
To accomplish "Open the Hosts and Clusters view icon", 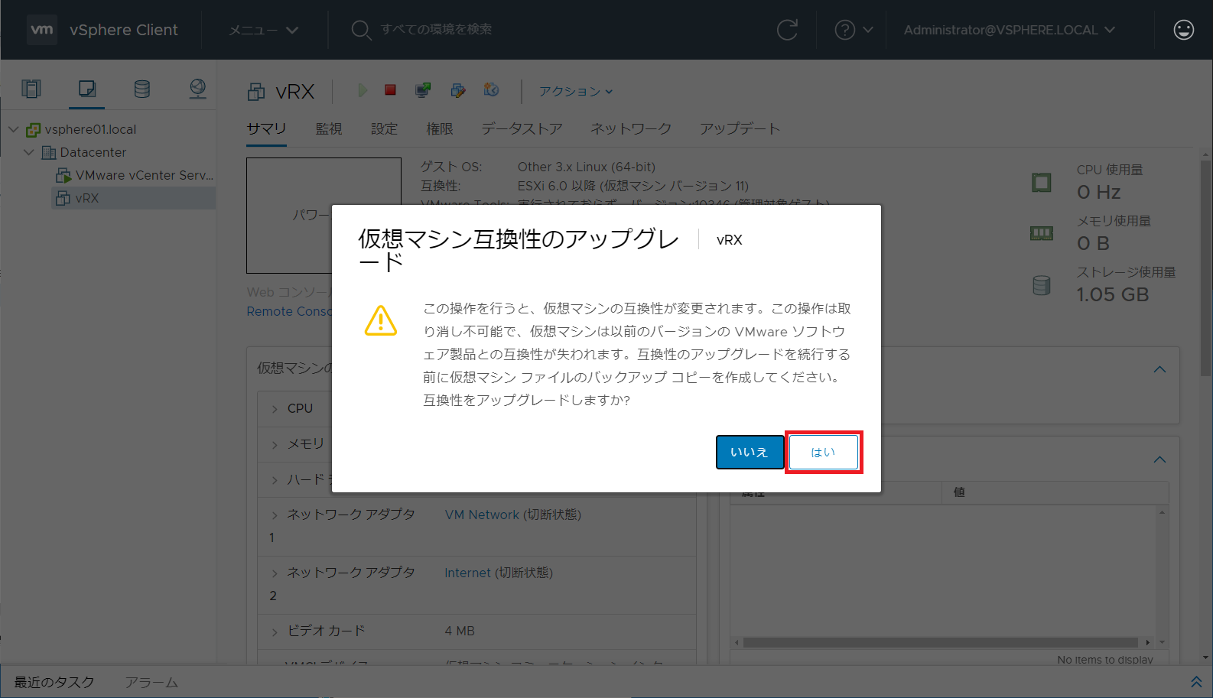I will click(31, 89).
